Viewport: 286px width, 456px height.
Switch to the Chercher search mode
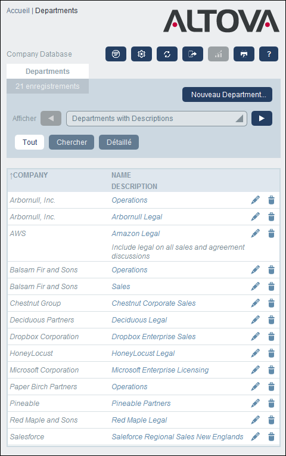pos(71,142)
